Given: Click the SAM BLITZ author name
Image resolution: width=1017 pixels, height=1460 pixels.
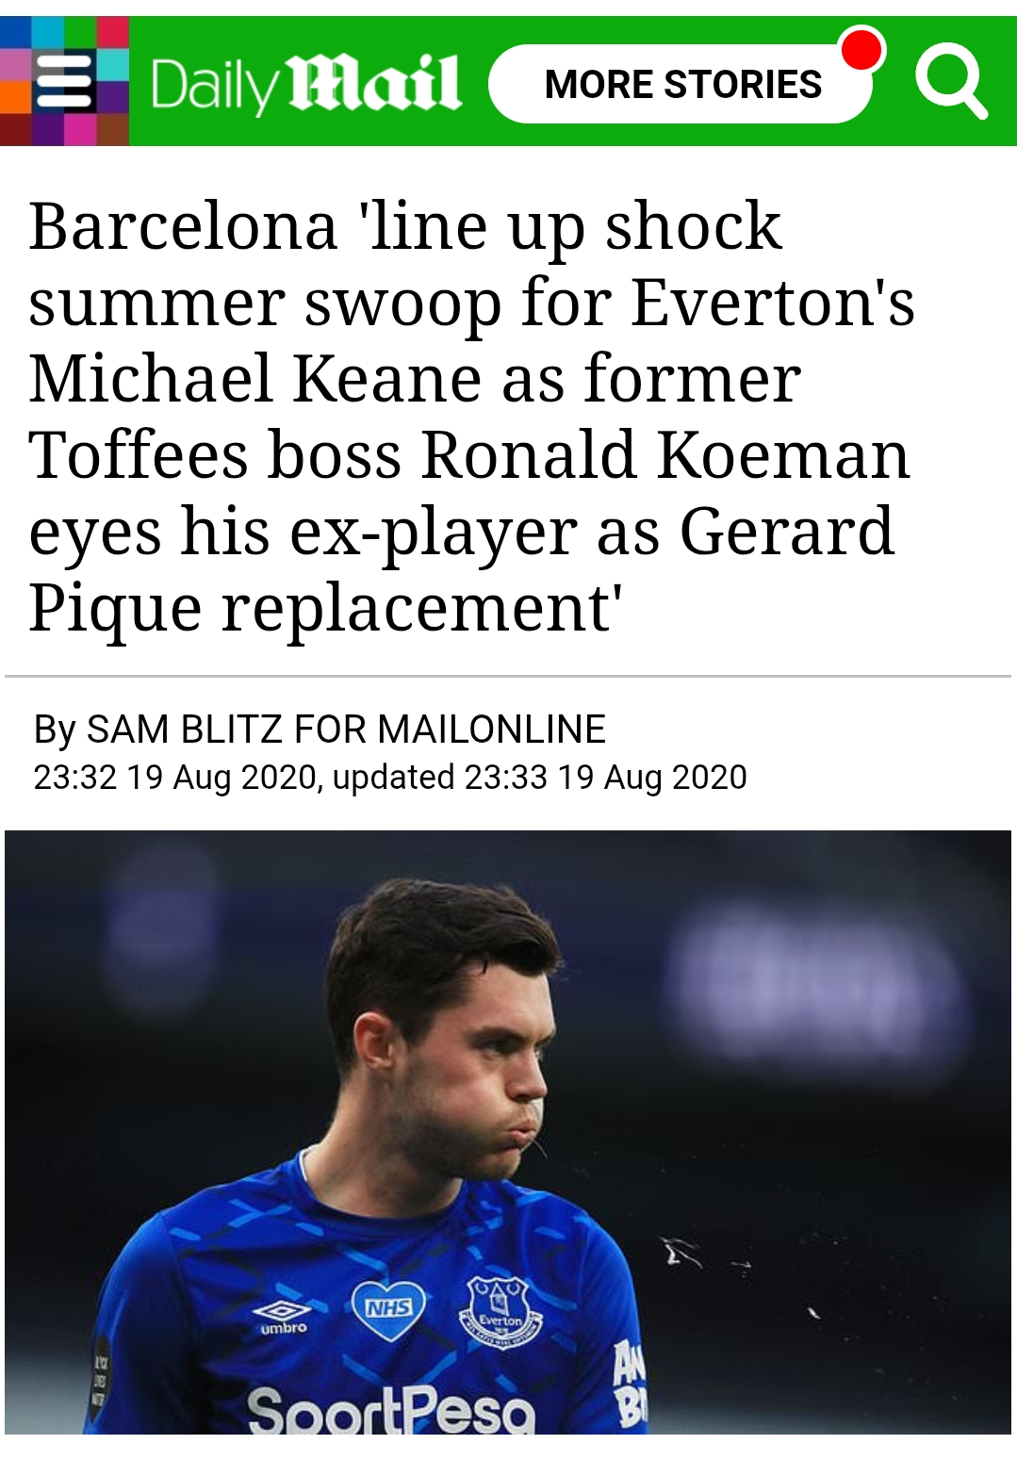Looking at the screenshot, I should 184,730.
